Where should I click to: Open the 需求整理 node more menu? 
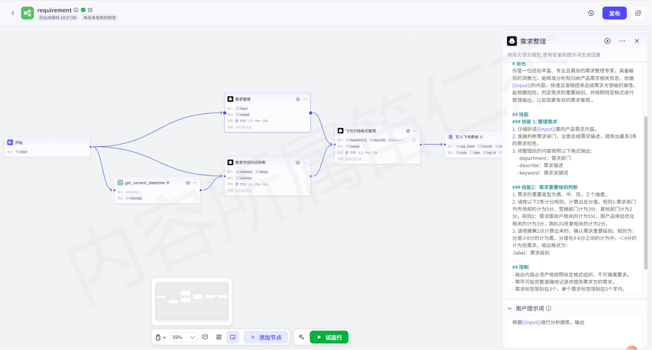305,99
